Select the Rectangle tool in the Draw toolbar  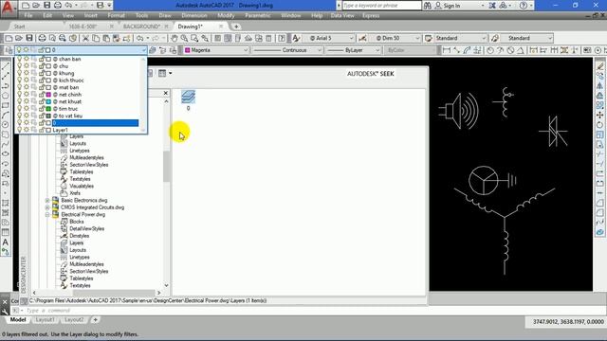[x=6, y=105]
